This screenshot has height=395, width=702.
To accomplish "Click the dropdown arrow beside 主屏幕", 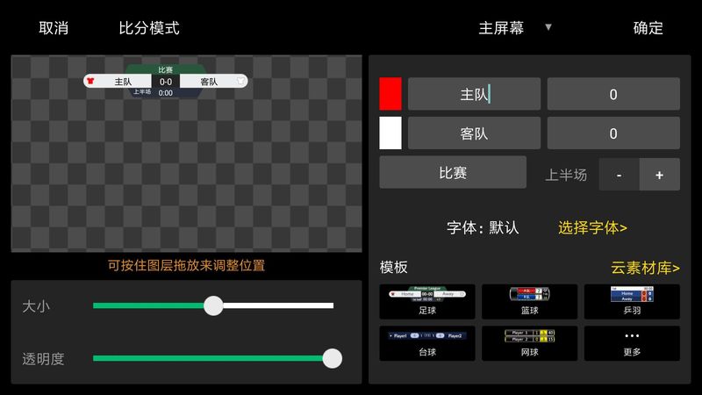I will (x=548, y=27).
